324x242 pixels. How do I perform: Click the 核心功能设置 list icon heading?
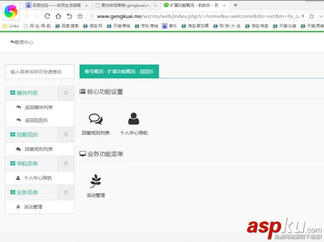pyautogui.click(x=101, y=92)
